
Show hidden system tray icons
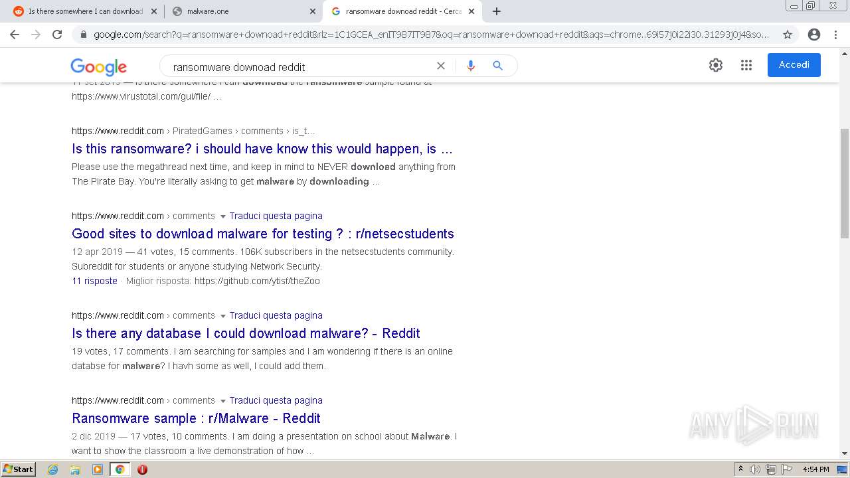tap(740, 469)
